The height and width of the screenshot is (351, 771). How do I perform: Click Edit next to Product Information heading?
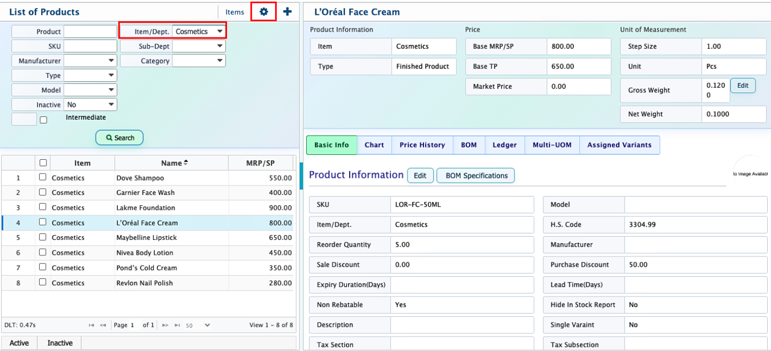coord(420,176)
